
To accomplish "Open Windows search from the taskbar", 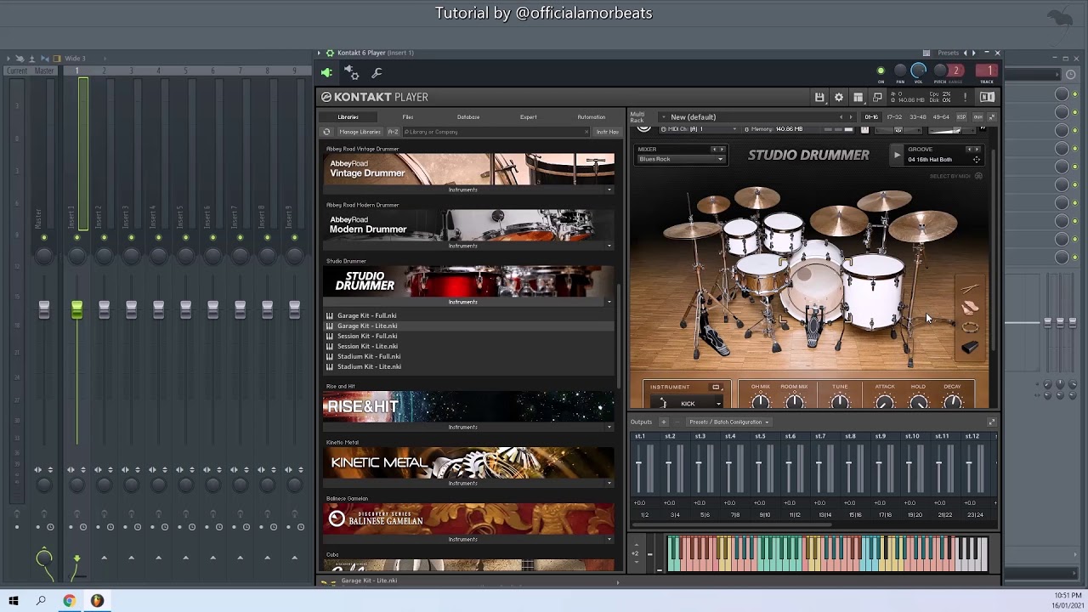I will click(41, 601).
